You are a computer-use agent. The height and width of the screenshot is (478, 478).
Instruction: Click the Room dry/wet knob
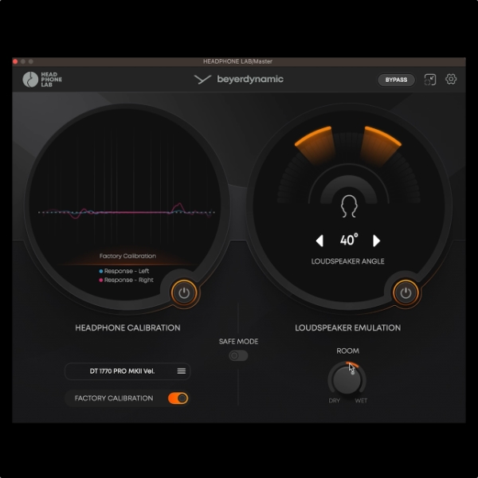click(347, 379)
